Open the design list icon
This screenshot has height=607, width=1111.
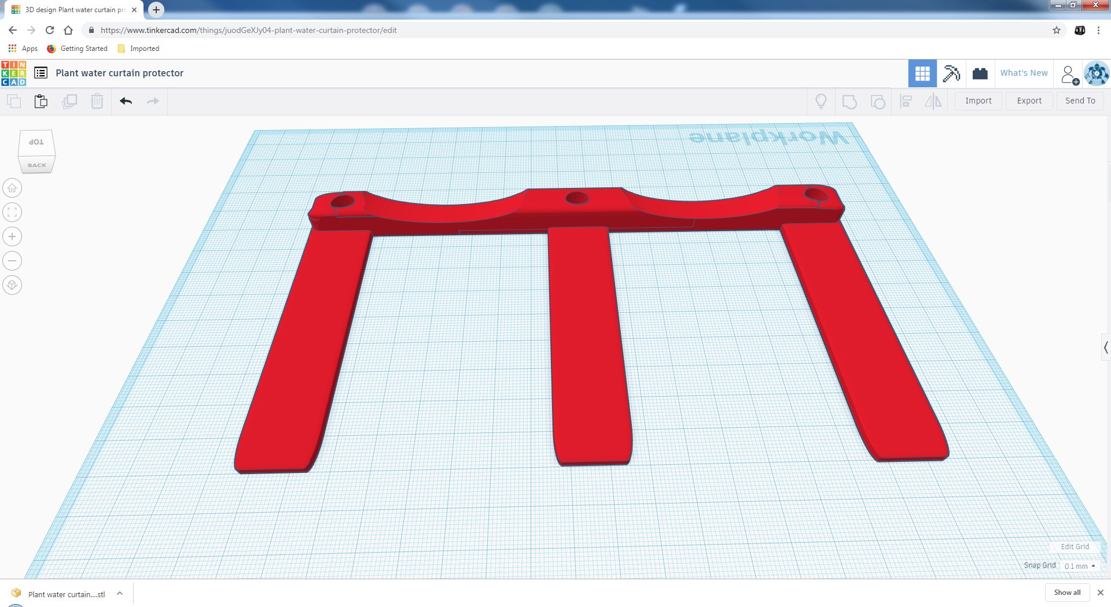coord(41,73)
